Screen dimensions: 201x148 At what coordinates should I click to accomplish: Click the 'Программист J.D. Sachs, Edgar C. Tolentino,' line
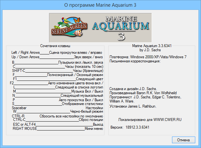coord(145,97)
